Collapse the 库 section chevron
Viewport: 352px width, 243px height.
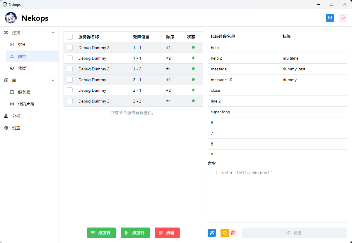pyautogui.click(x=53, y=80)
